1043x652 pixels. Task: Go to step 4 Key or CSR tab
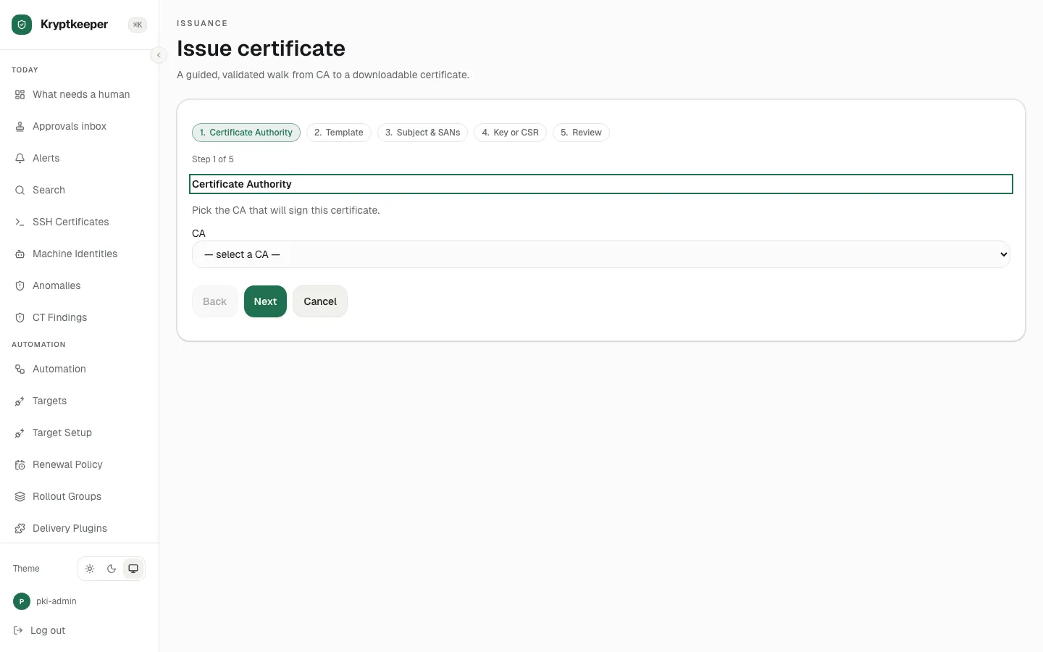pos(510,133)
